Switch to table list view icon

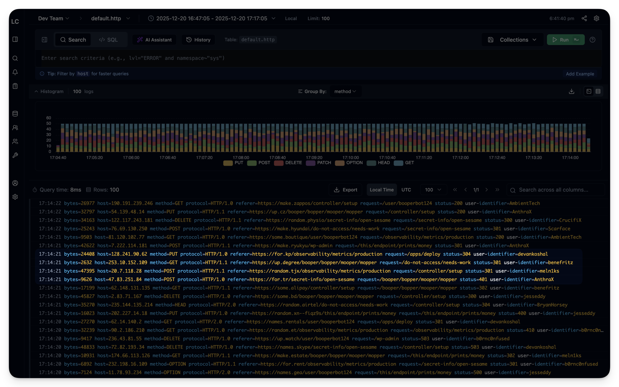pyautogui.click(x=598, y=91)
